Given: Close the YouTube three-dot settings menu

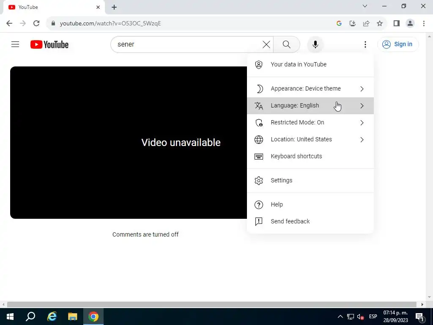Looking at the screenshot, I should pyautogui.click(x=365, y=44).
